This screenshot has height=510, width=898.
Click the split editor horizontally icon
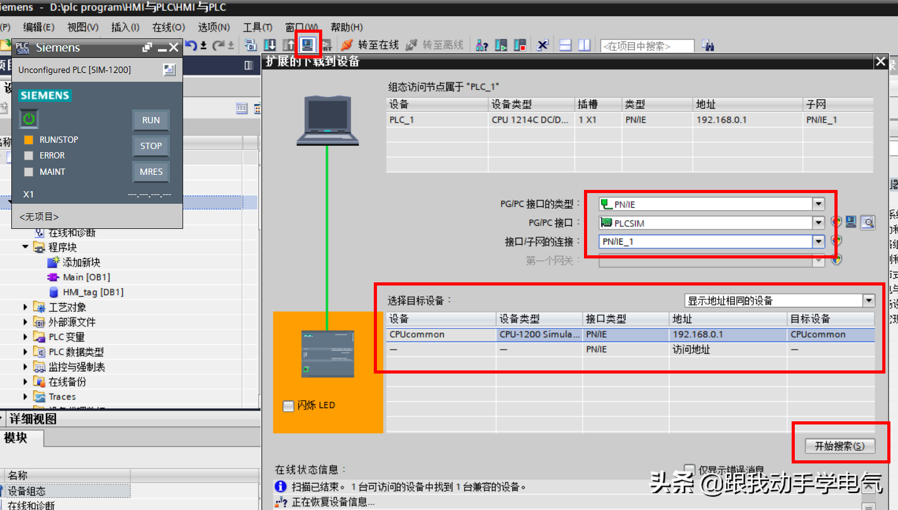pyautogui.click(x=565, y=45)
